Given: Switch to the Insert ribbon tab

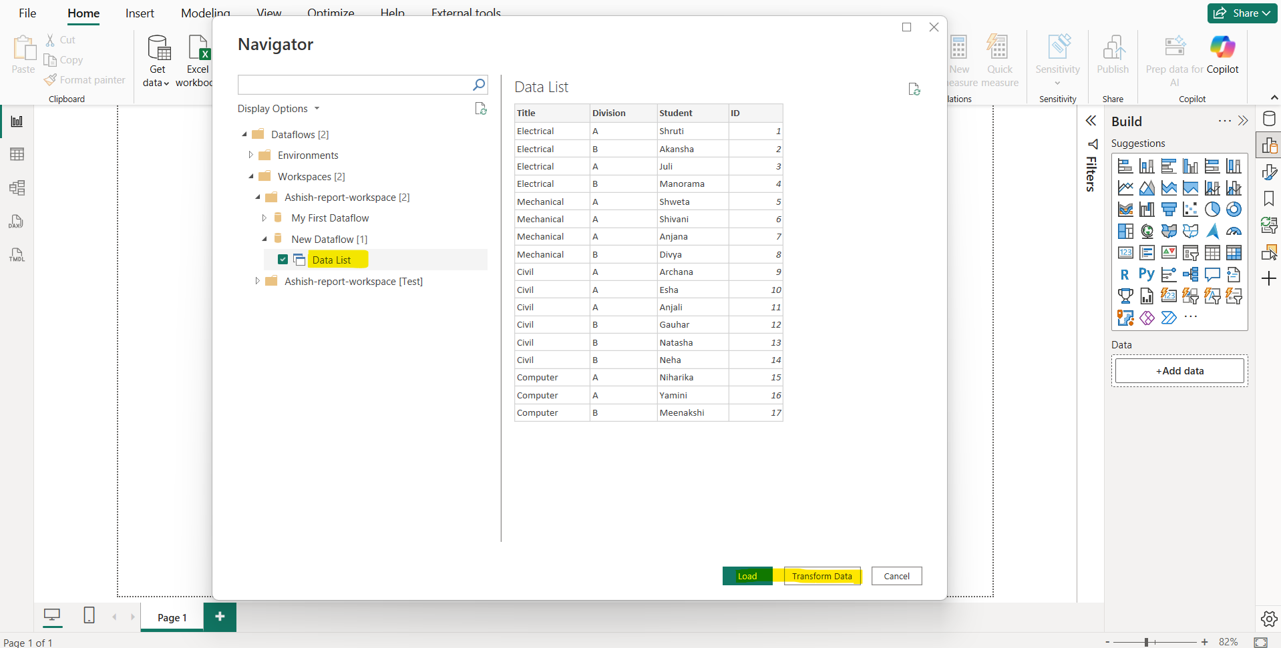Looking at the screenshot, I should [139, 13].
